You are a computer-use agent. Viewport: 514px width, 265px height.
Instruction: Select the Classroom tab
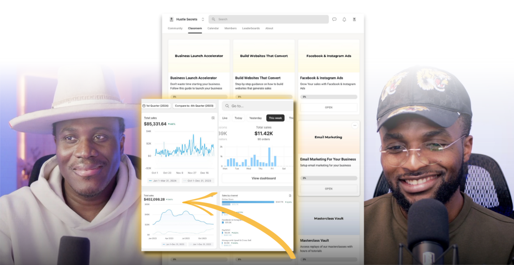[x=195, y=28]
